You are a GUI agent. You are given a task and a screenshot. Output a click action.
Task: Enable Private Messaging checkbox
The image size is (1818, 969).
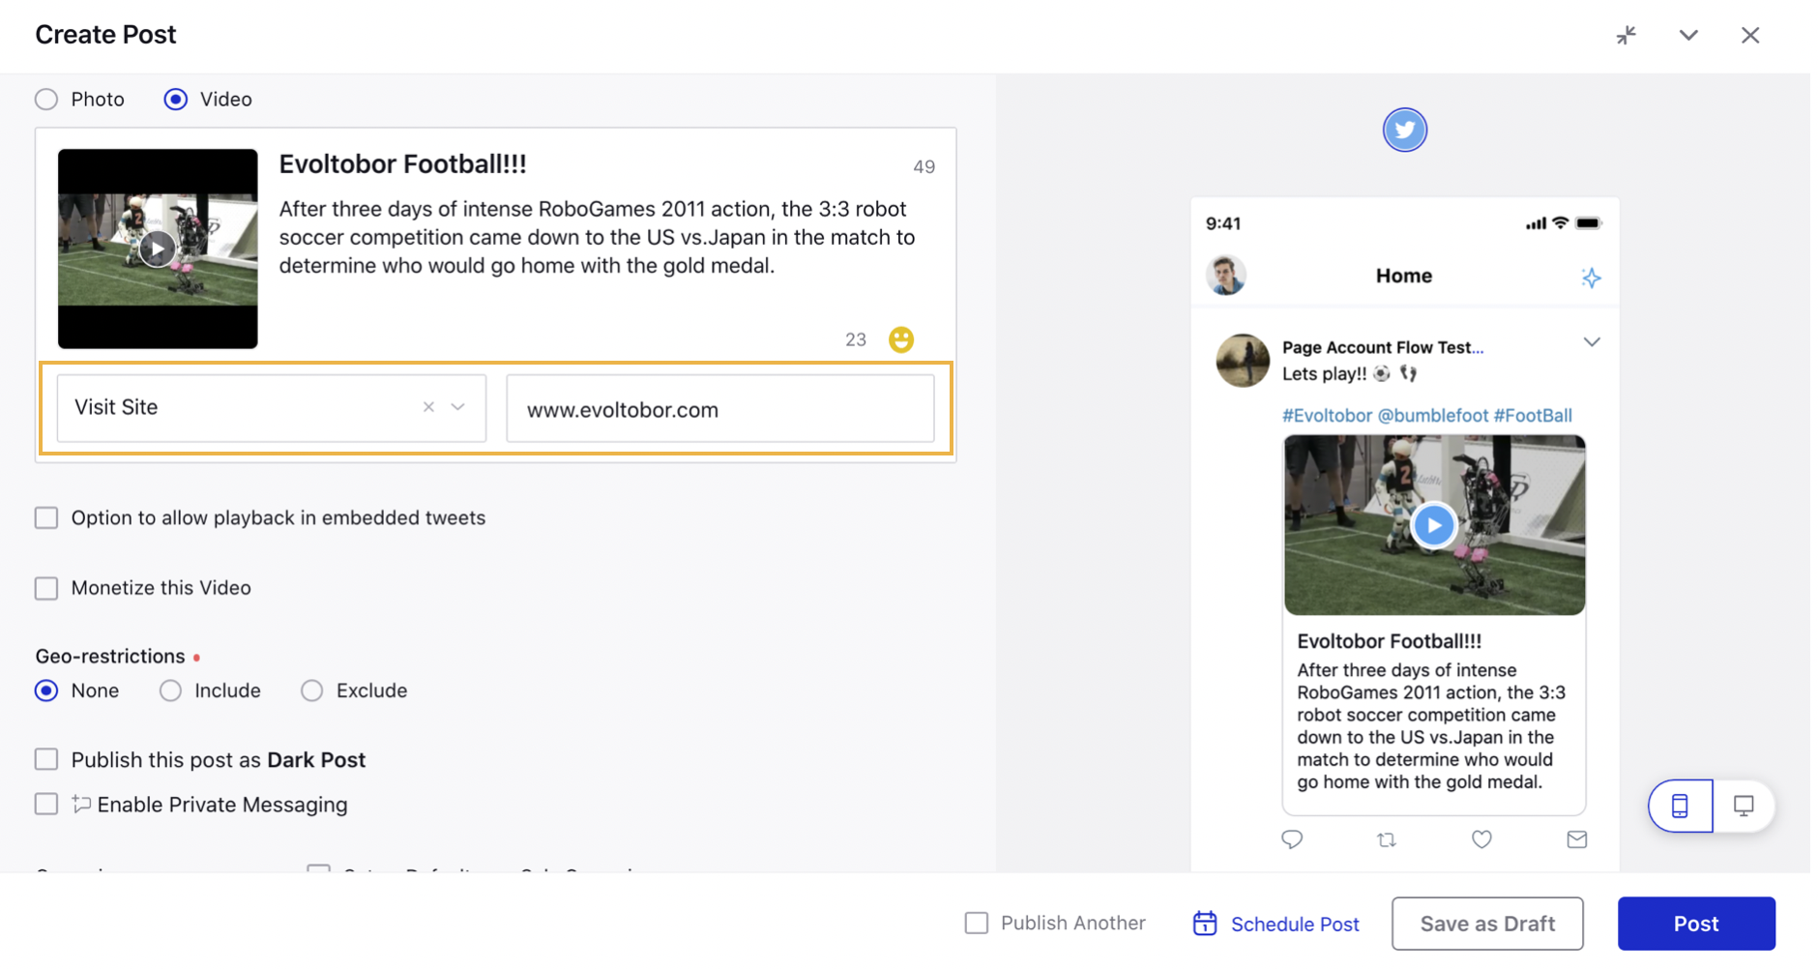click(x=46, y=804)
